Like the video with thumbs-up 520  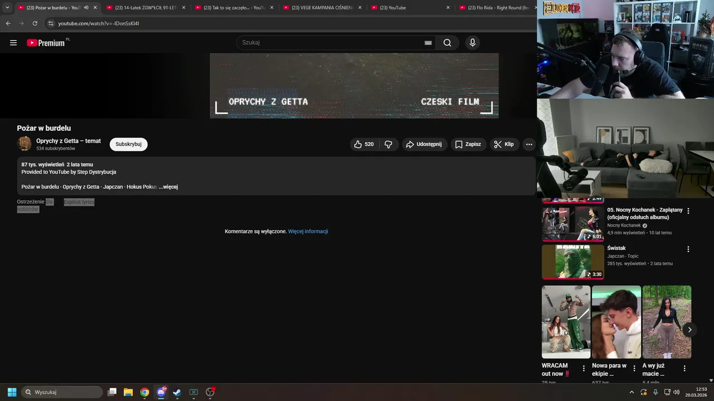364,144
